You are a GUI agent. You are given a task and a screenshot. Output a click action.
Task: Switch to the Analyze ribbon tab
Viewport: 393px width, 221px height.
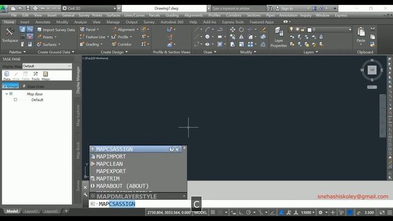(x=80, y=22)
